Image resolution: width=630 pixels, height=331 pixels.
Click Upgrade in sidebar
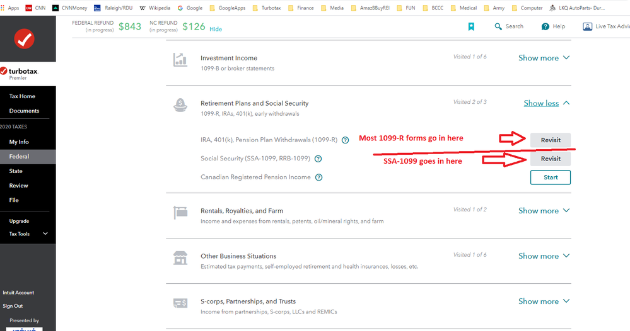pyautogui.click(x=20, y=221)
